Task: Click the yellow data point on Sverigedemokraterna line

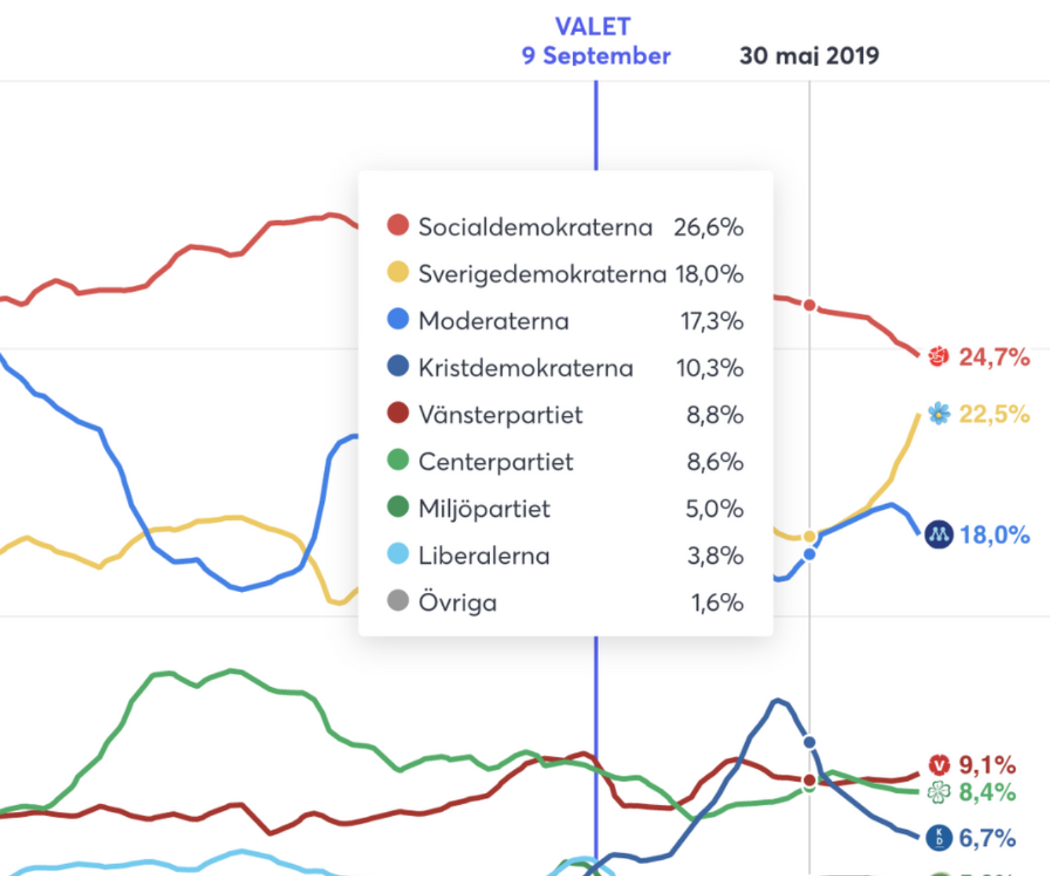Action: (809, 536)
